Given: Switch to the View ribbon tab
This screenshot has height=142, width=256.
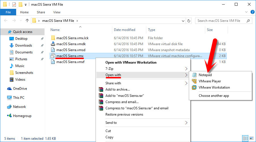Looking at the screenshot, I should 57,12.
